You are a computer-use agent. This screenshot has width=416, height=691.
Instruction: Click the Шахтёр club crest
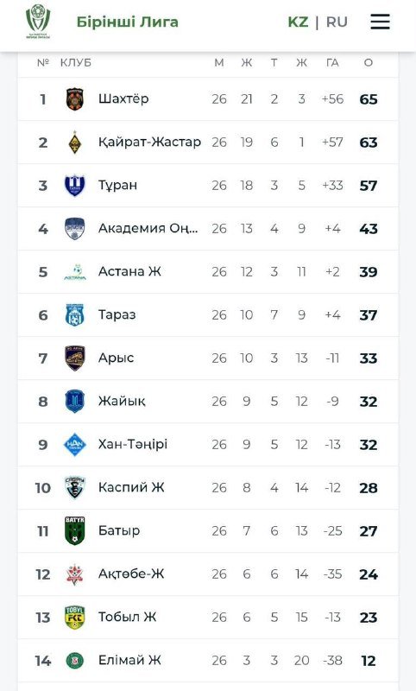click(x=75, y=98)
